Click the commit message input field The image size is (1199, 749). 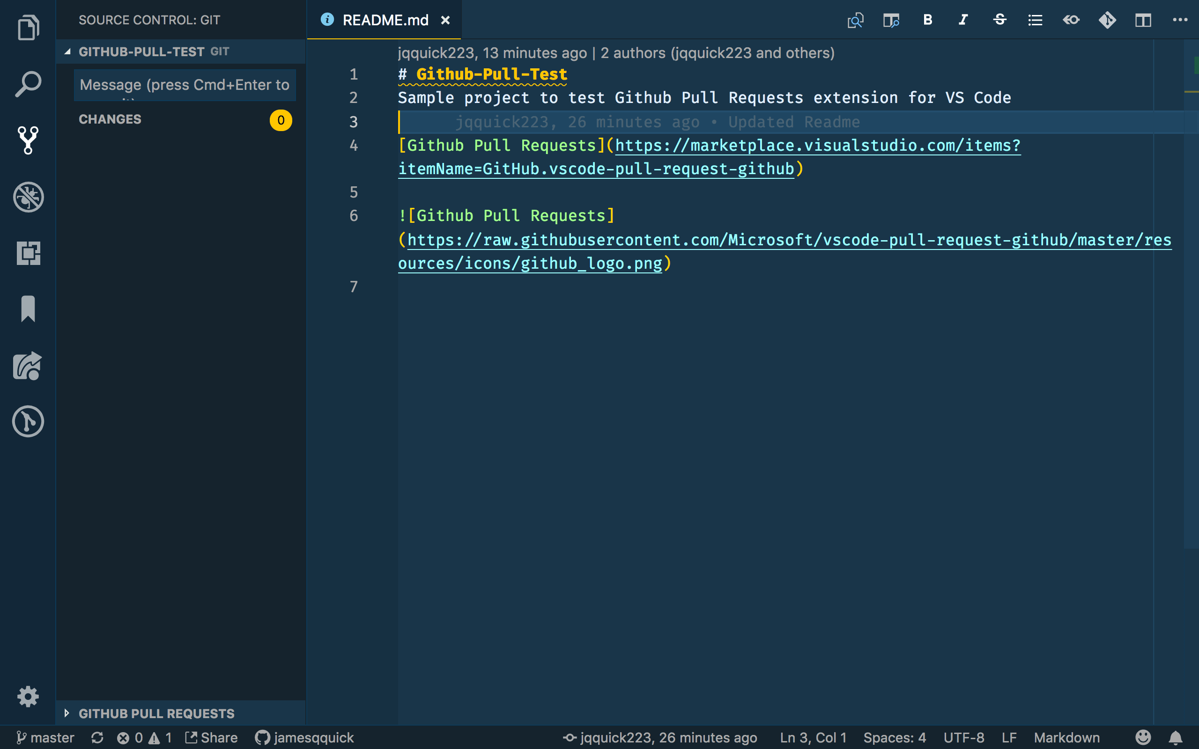coord(185,85)
